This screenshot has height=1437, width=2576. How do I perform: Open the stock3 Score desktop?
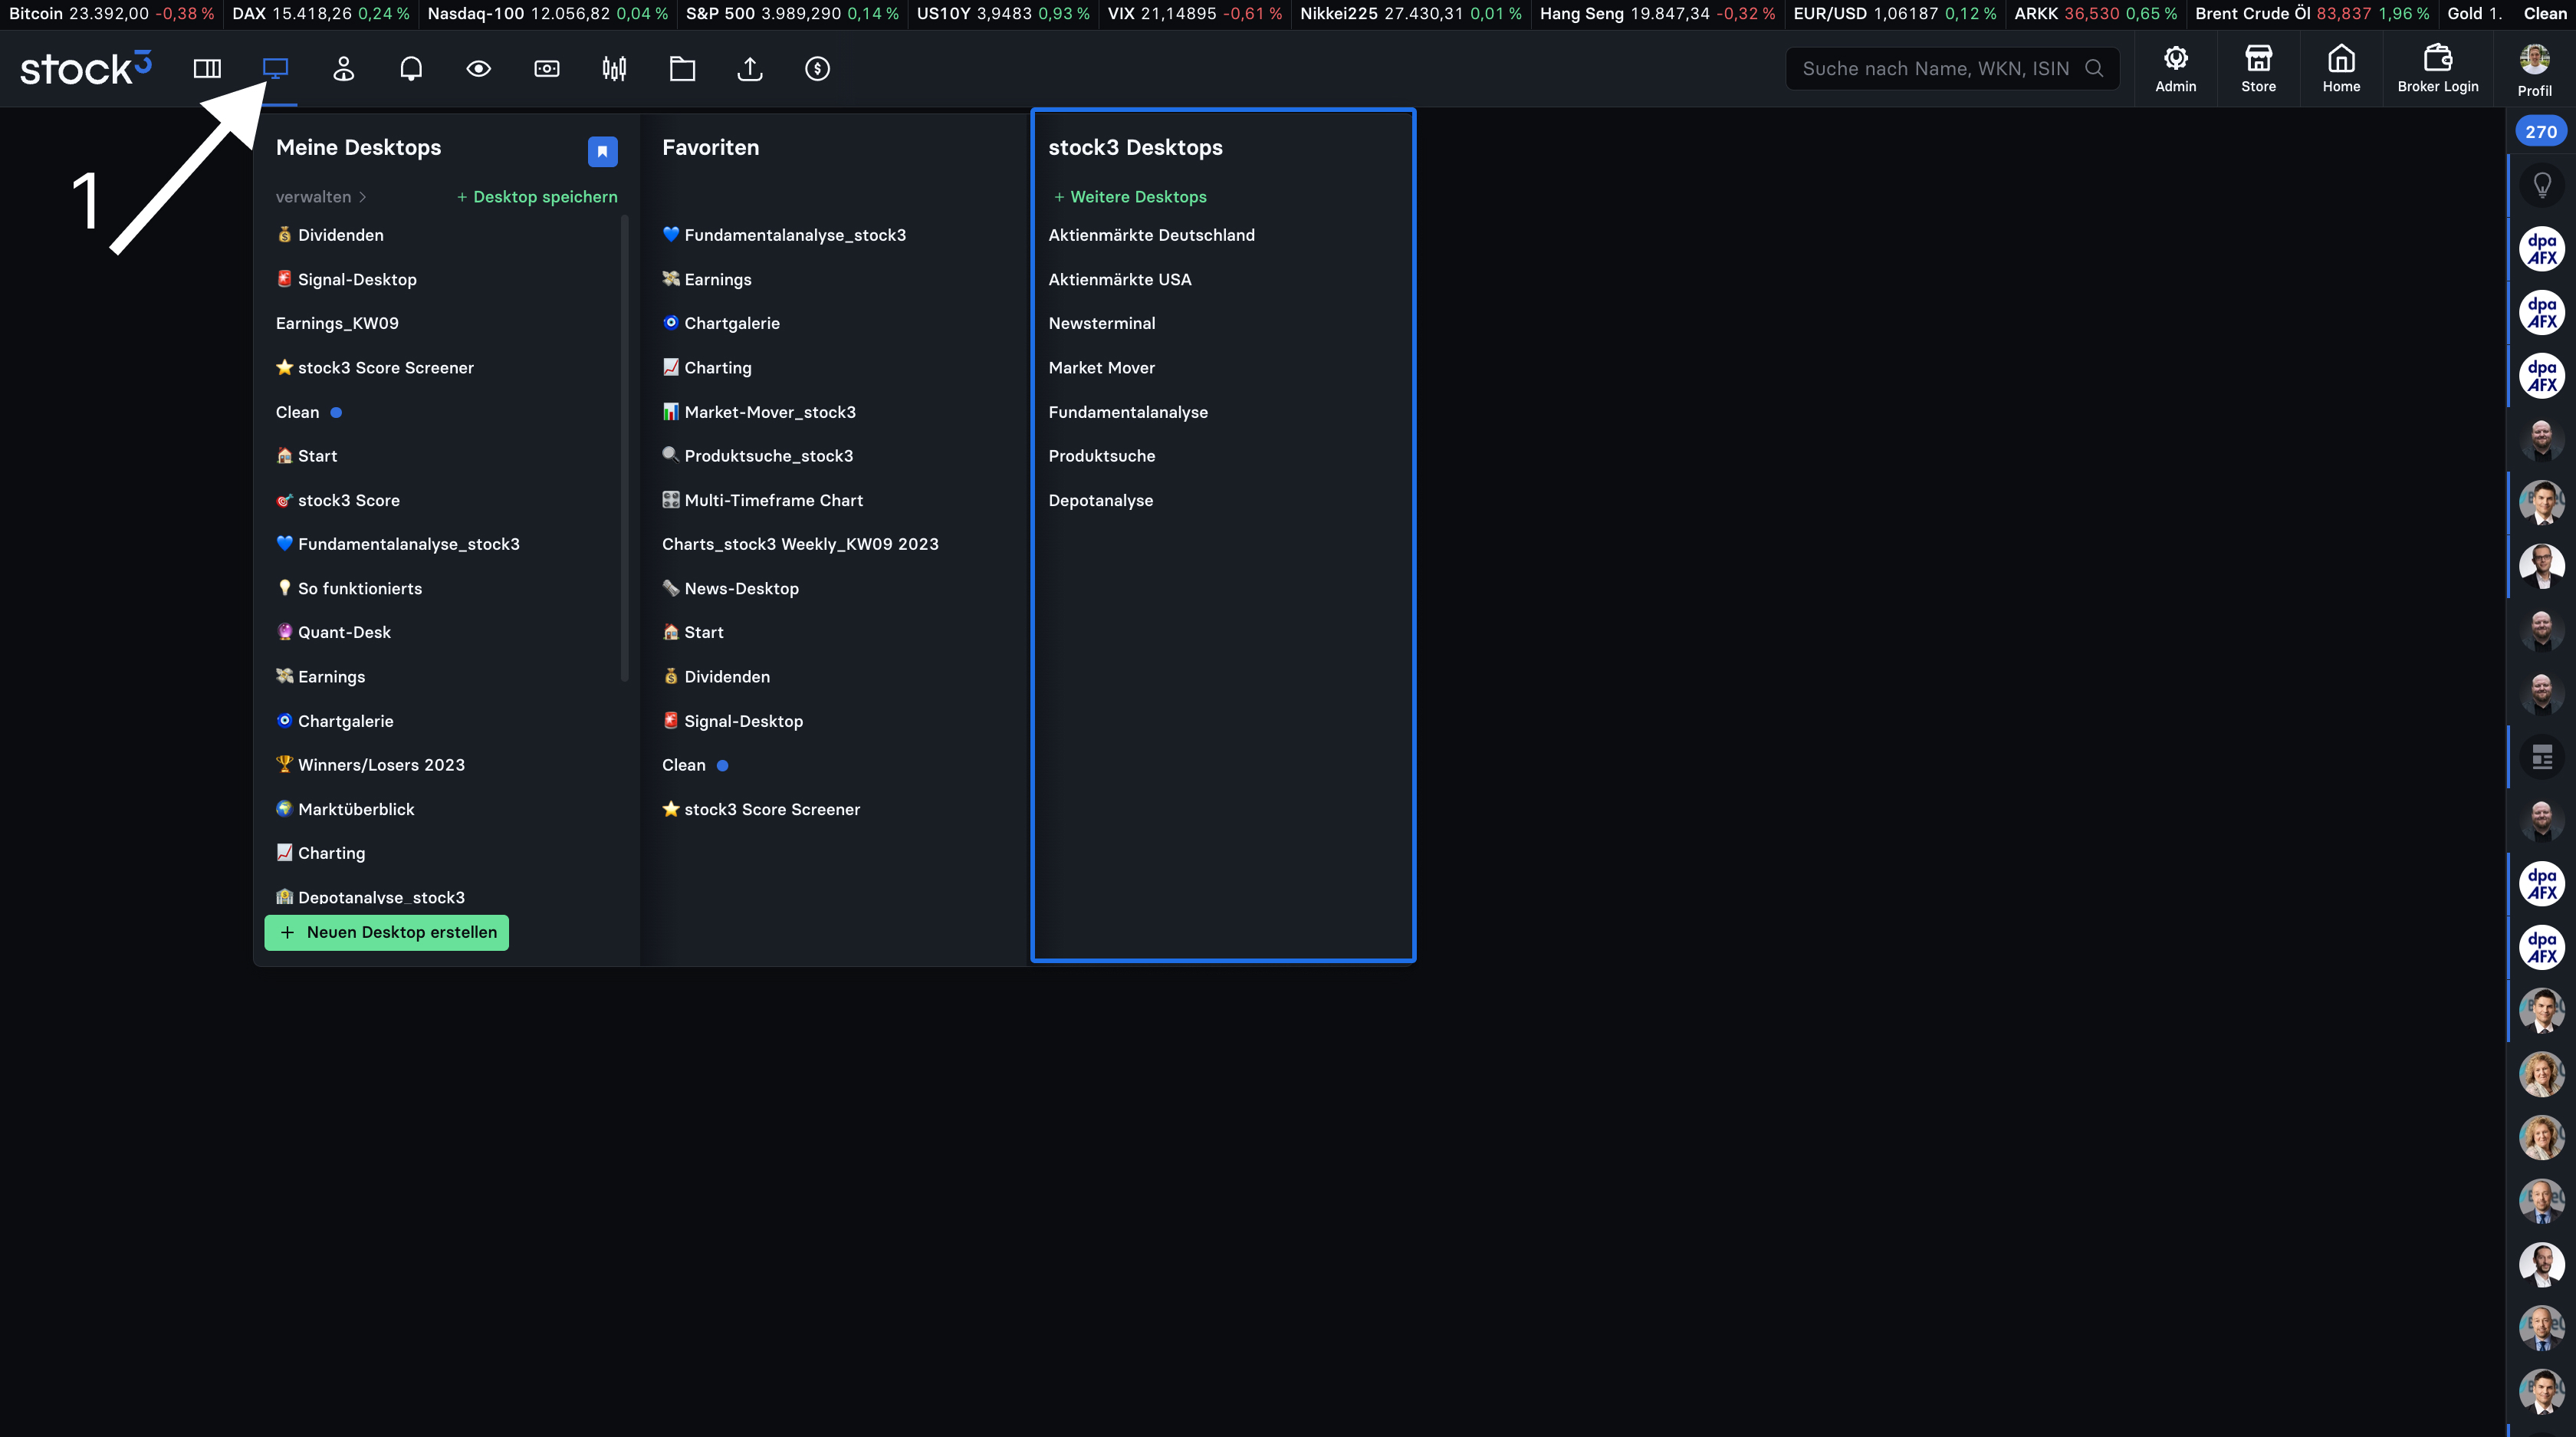(338, 500)
